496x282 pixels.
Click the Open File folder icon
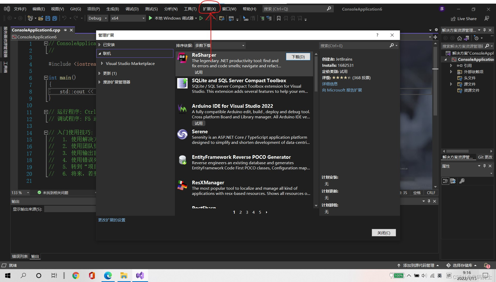41,18
